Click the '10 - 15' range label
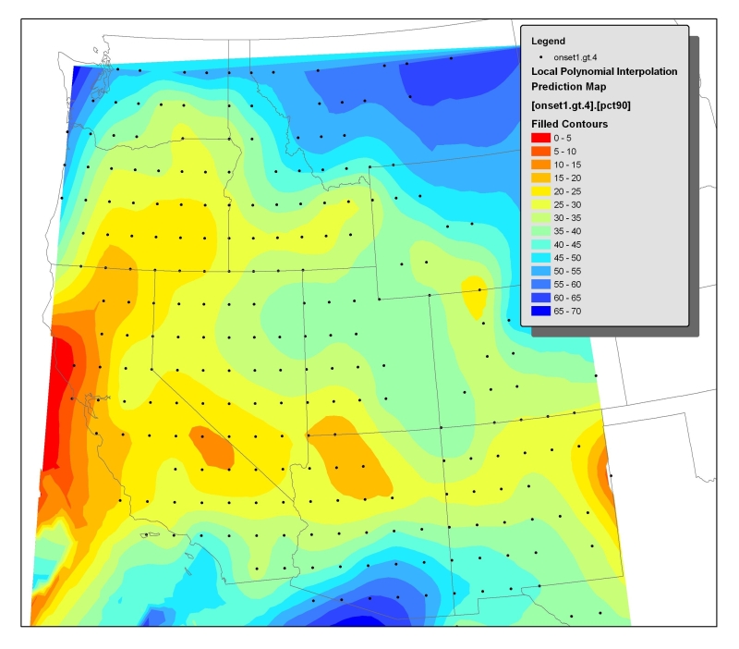The width and height of the screenshot is (739, 649). [x=567, y=165]
